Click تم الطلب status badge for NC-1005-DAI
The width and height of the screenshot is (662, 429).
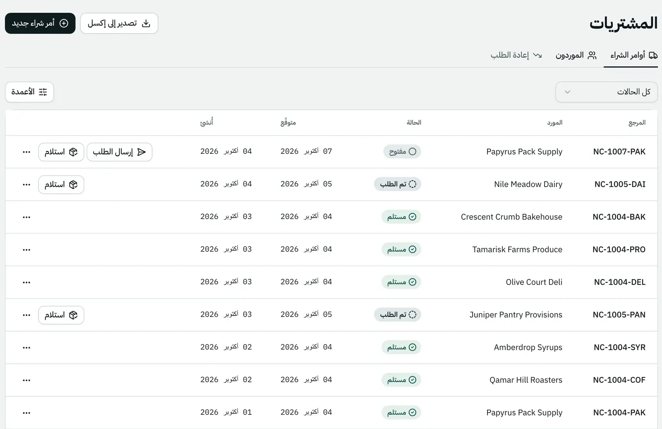(398, 184)
